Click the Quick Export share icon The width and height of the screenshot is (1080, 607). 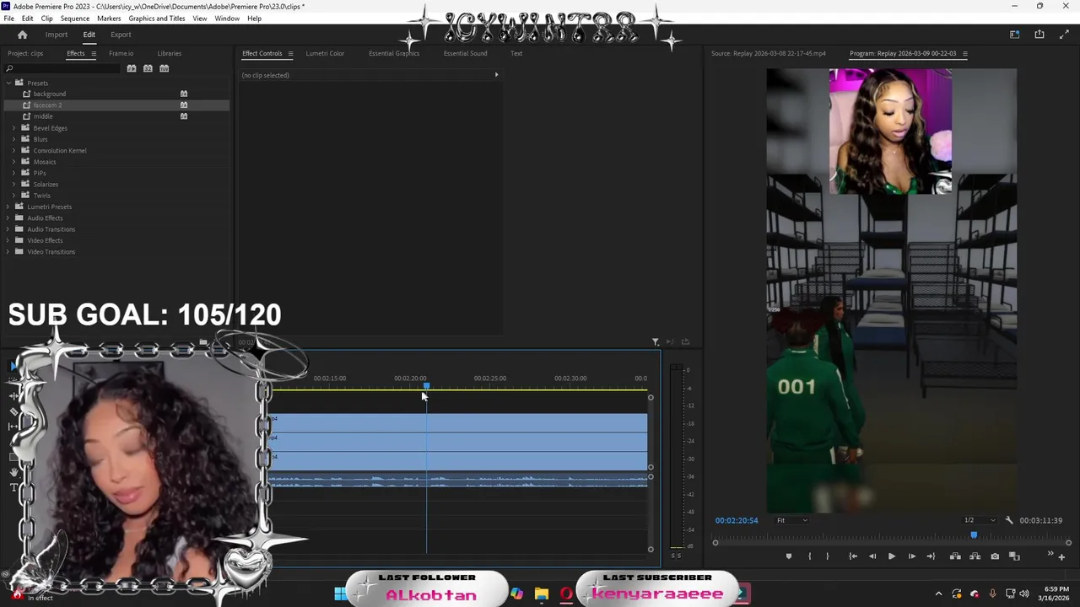pos(1039,35)
